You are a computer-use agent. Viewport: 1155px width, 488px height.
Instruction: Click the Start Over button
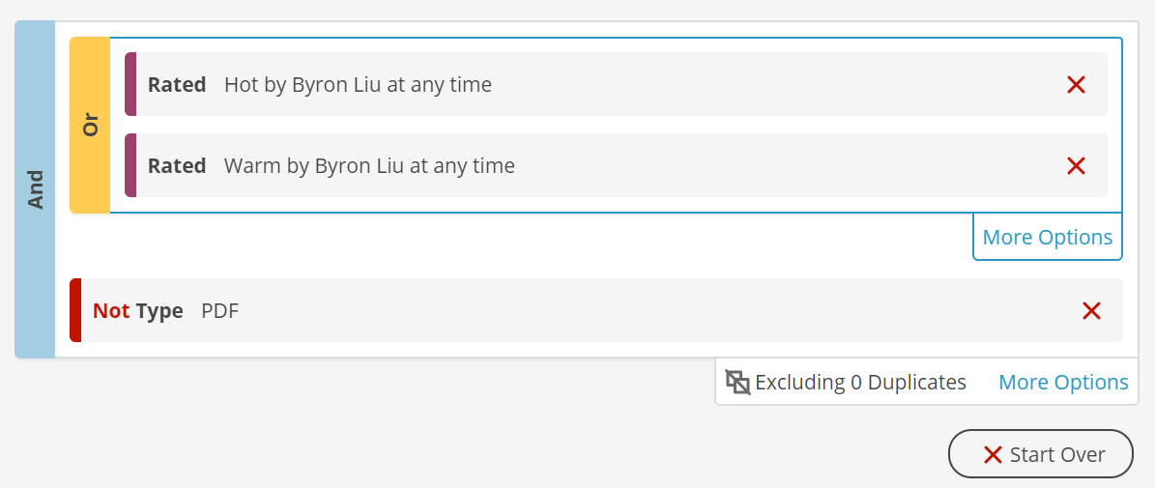(x=1040, y=454)
